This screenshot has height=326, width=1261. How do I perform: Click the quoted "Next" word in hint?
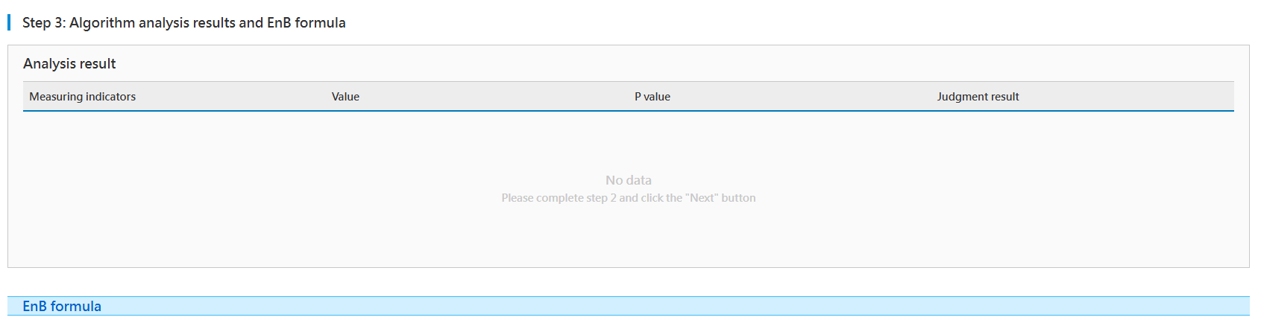pos(702,198)
